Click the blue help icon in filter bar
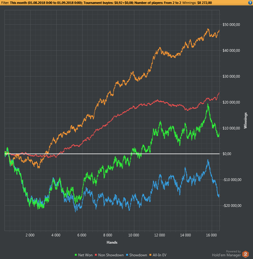The height and width of the screenshot is (259, 253). pyautogui.click(x=250, y=3)
